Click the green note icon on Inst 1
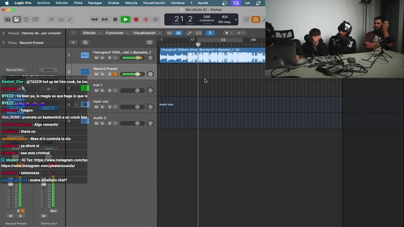 pyautogui.click(x=85, y=88)
